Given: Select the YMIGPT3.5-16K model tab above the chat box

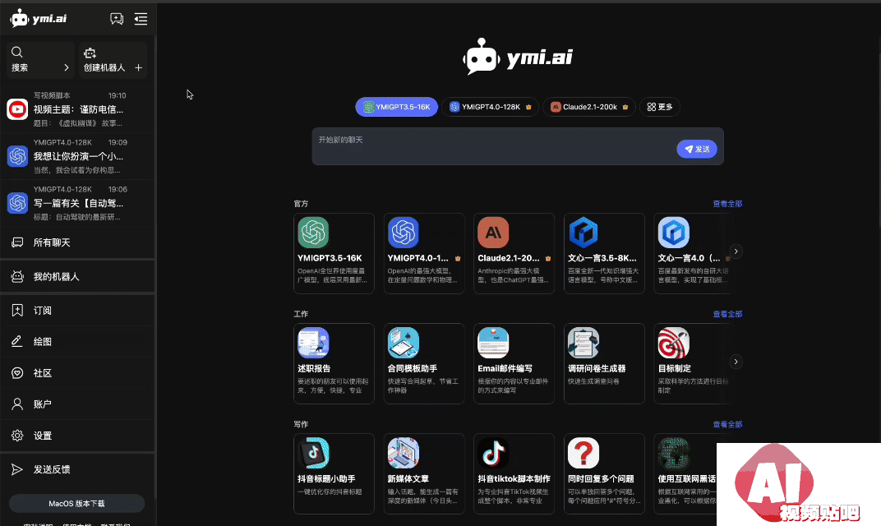Looking at the screenshot, I should pos(397,107).
